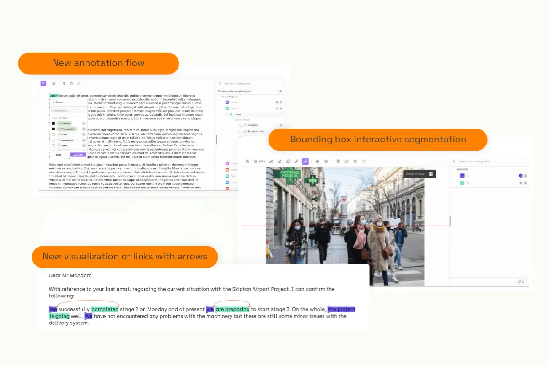Select the pen tool left of eraser in image toolbar
This screenshot has width=549, height=366.
[x=271, y=161]
